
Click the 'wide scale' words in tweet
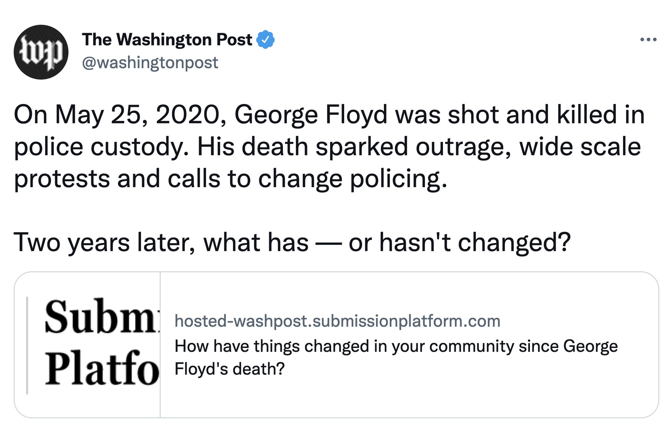click(x=580, y=147)
